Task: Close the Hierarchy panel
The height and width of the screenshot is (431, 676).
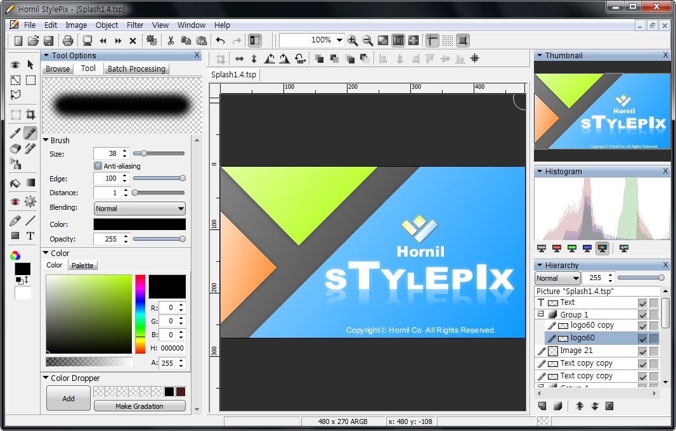Action: (665, 265)
